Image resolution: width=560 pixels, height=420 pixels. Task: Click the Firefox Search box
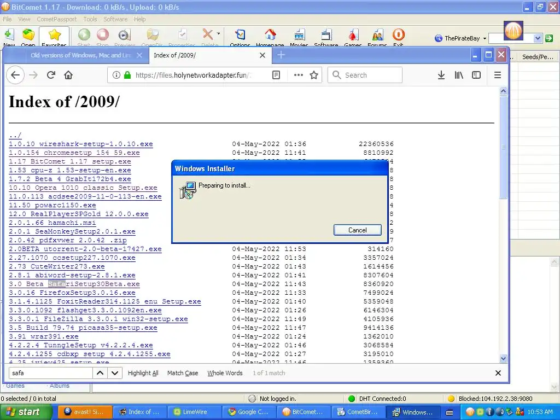point(365,75)
